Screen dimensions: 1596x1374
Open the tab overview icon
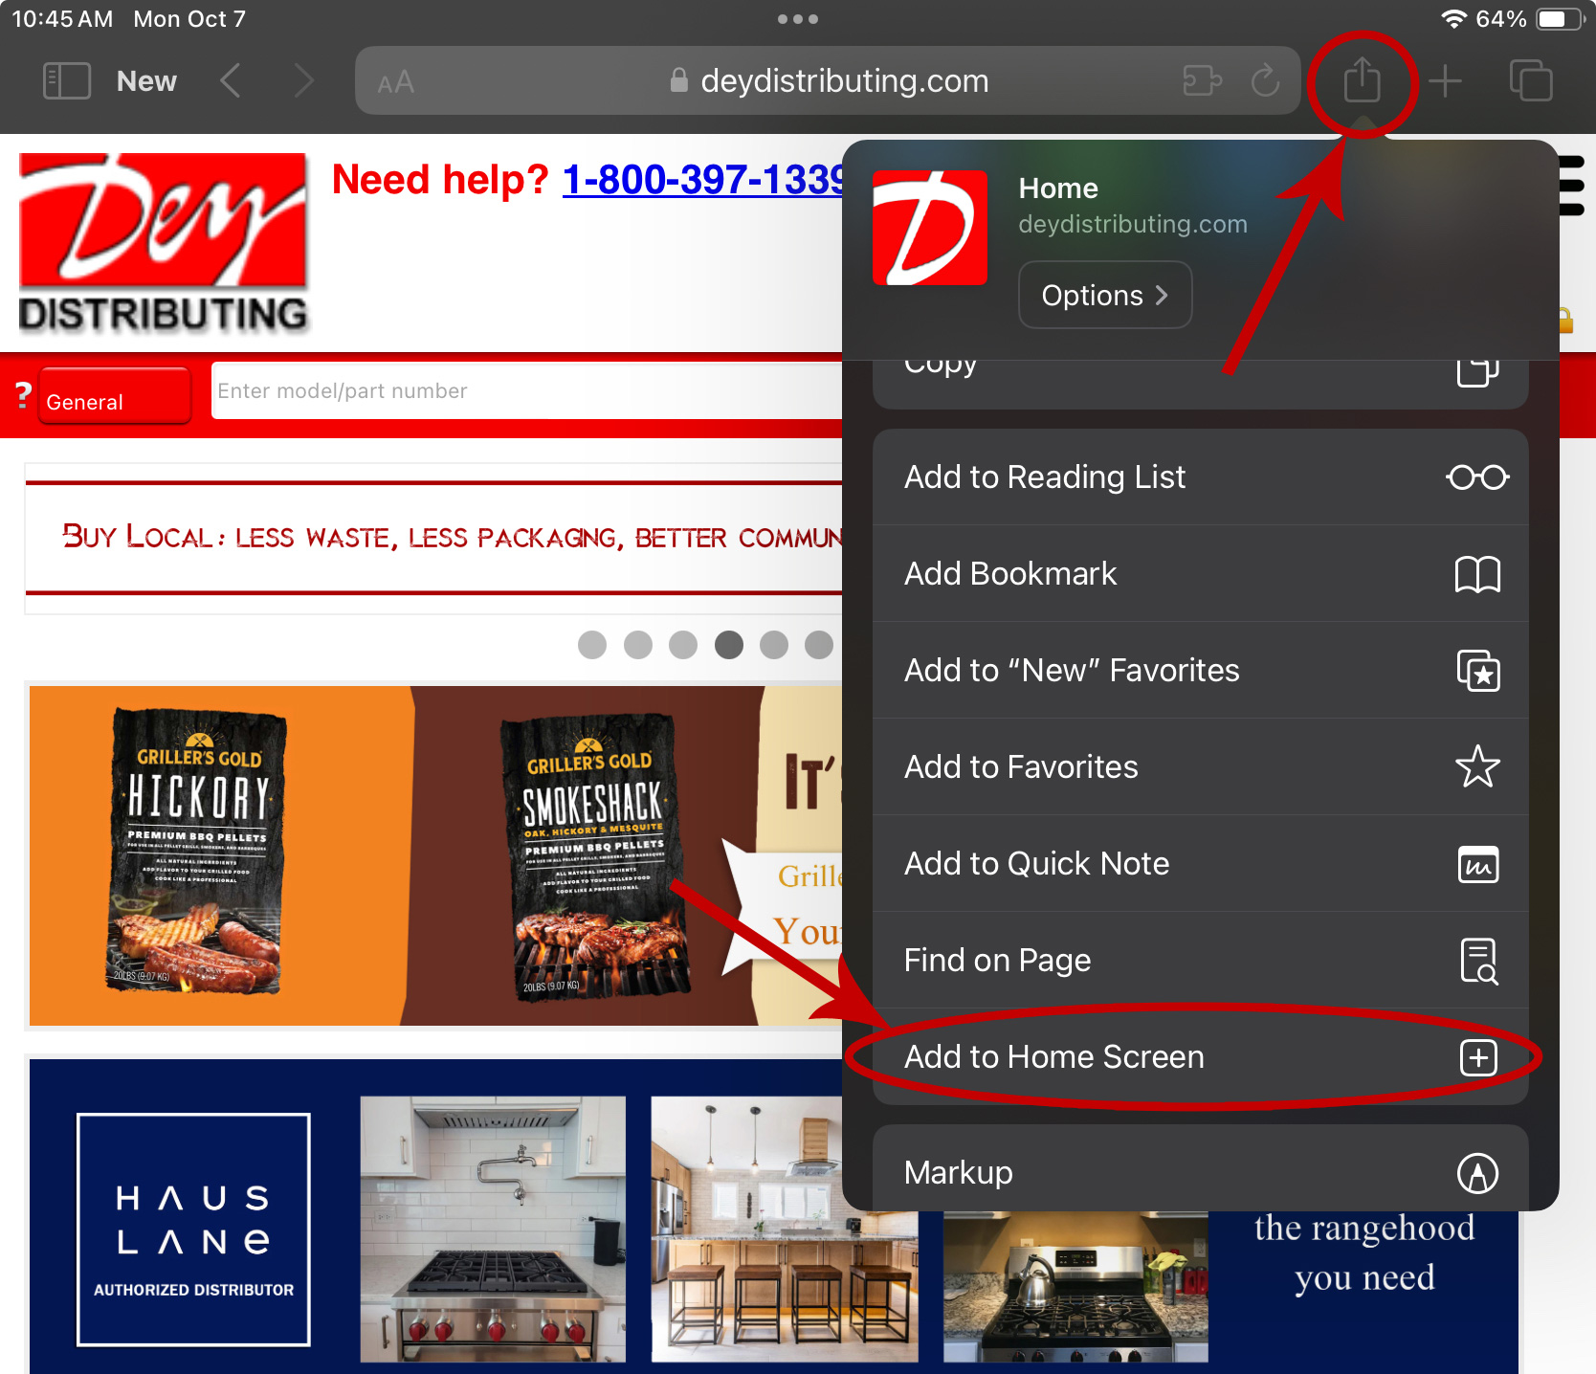1530,81
